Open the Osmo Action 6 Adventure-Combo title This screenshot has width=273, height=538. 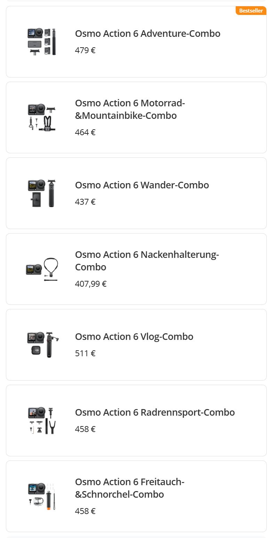click(x=147, y=34)
